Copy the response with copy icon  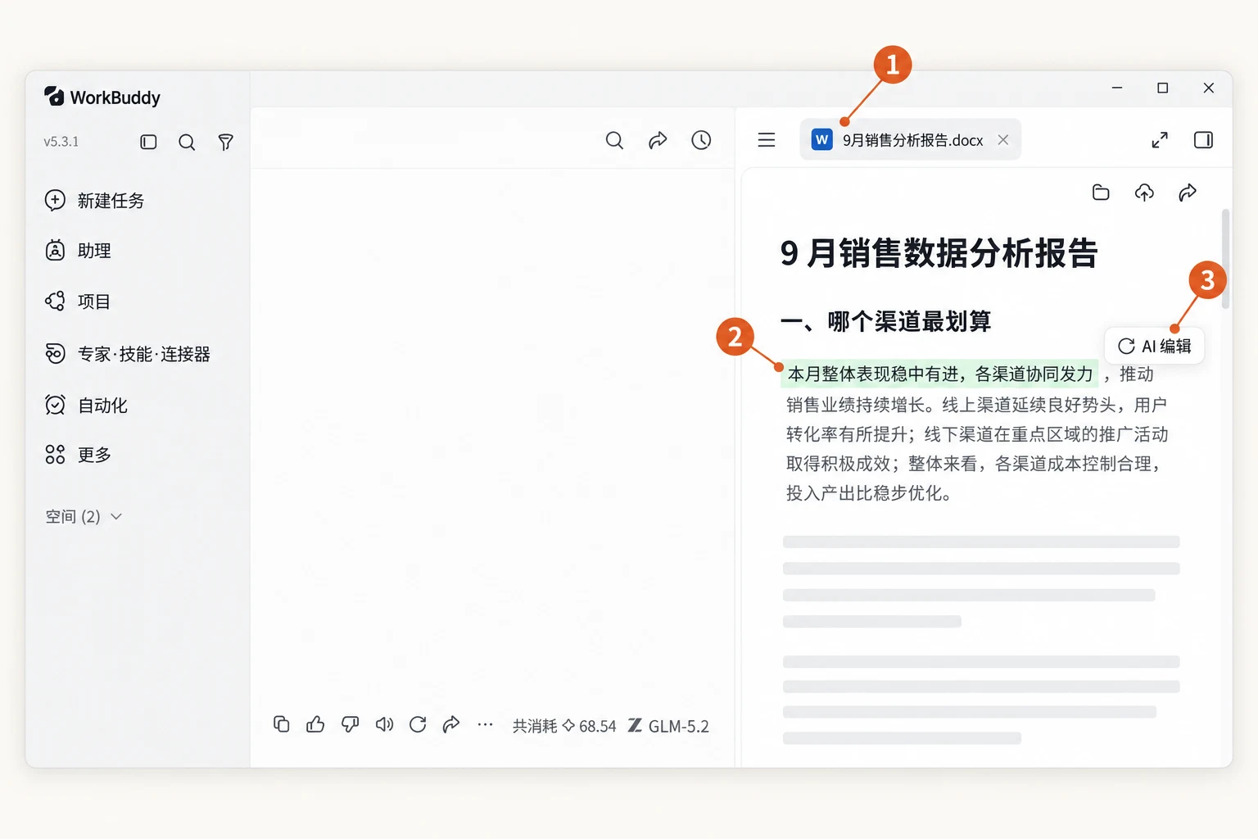(281, 724)
